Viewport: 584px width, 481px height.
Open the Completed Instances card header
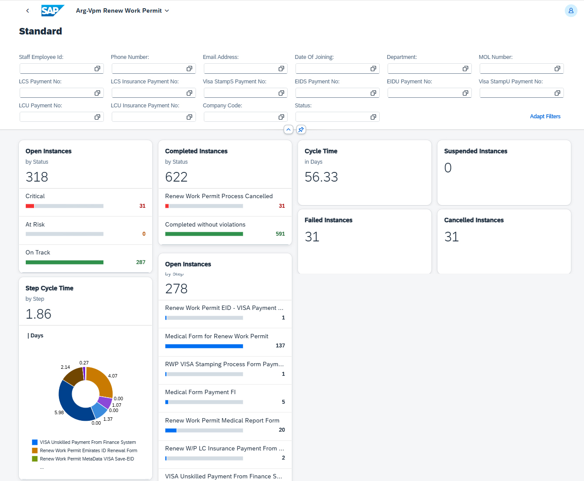(x=196, y=151)
